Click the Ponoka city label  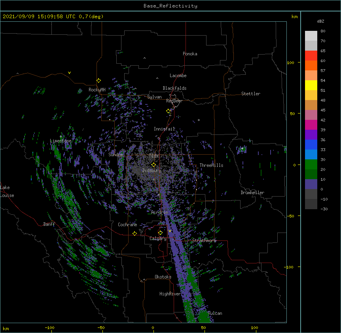tap(190, 54)
